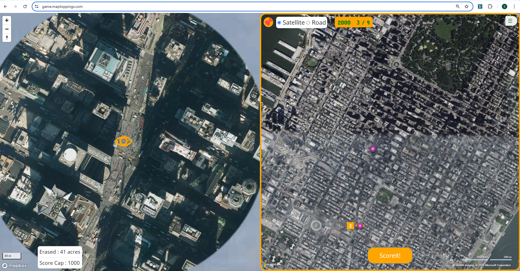
Task: Click the red heart pin icon
Action: coord(268,22)
